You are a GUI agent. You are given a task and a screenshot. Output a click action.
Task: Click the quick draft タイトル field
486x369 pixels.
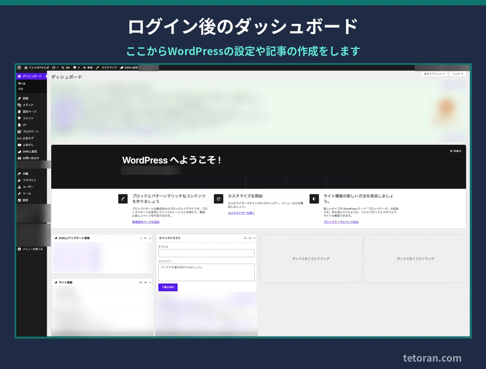[206, 253]
